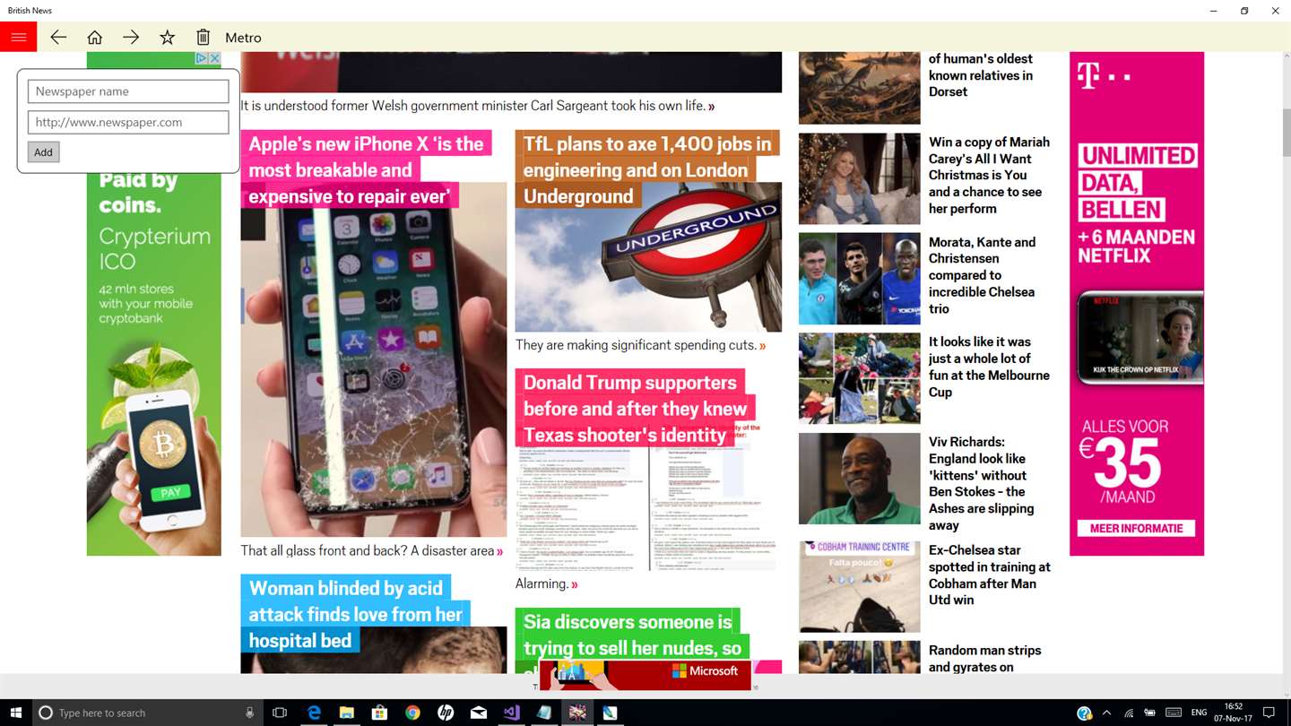Viewport: 1291px width, 726px height.
Task: Click the taskbar search box
Action: point(148,713)
